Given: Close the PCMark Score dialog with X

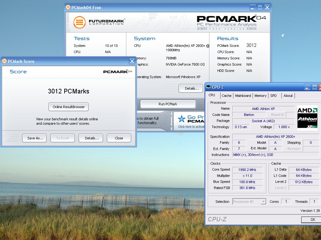Looking at the screenshot, I should (132, 61).
